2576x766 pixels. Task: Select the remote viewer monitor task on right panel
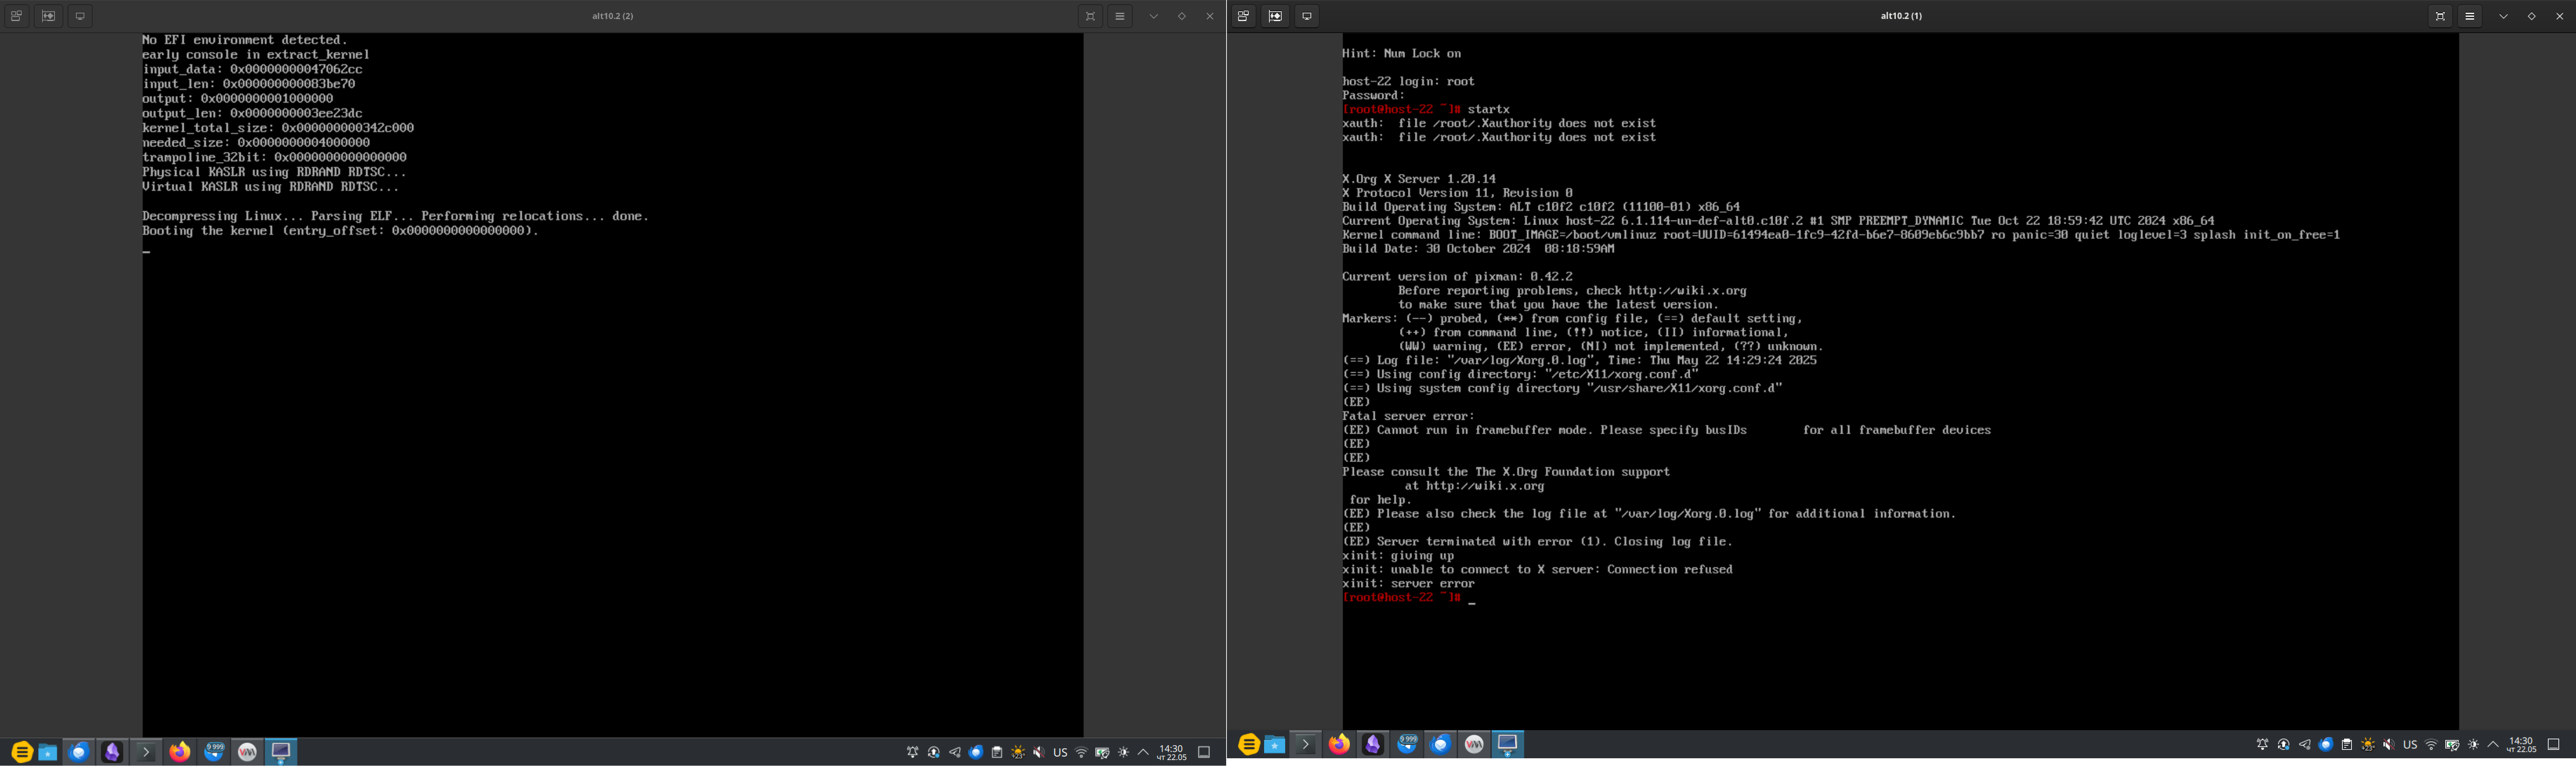tap(1508, 744)
